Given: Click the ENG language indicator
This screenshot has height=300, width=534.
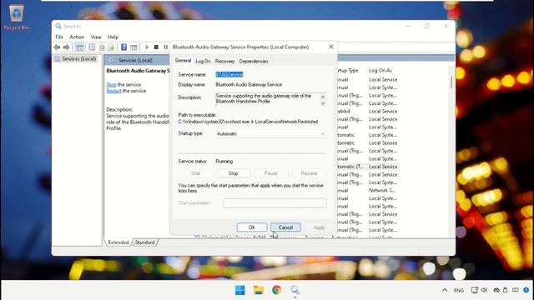Looking at the screenshot, I should (x=459, y=291).
